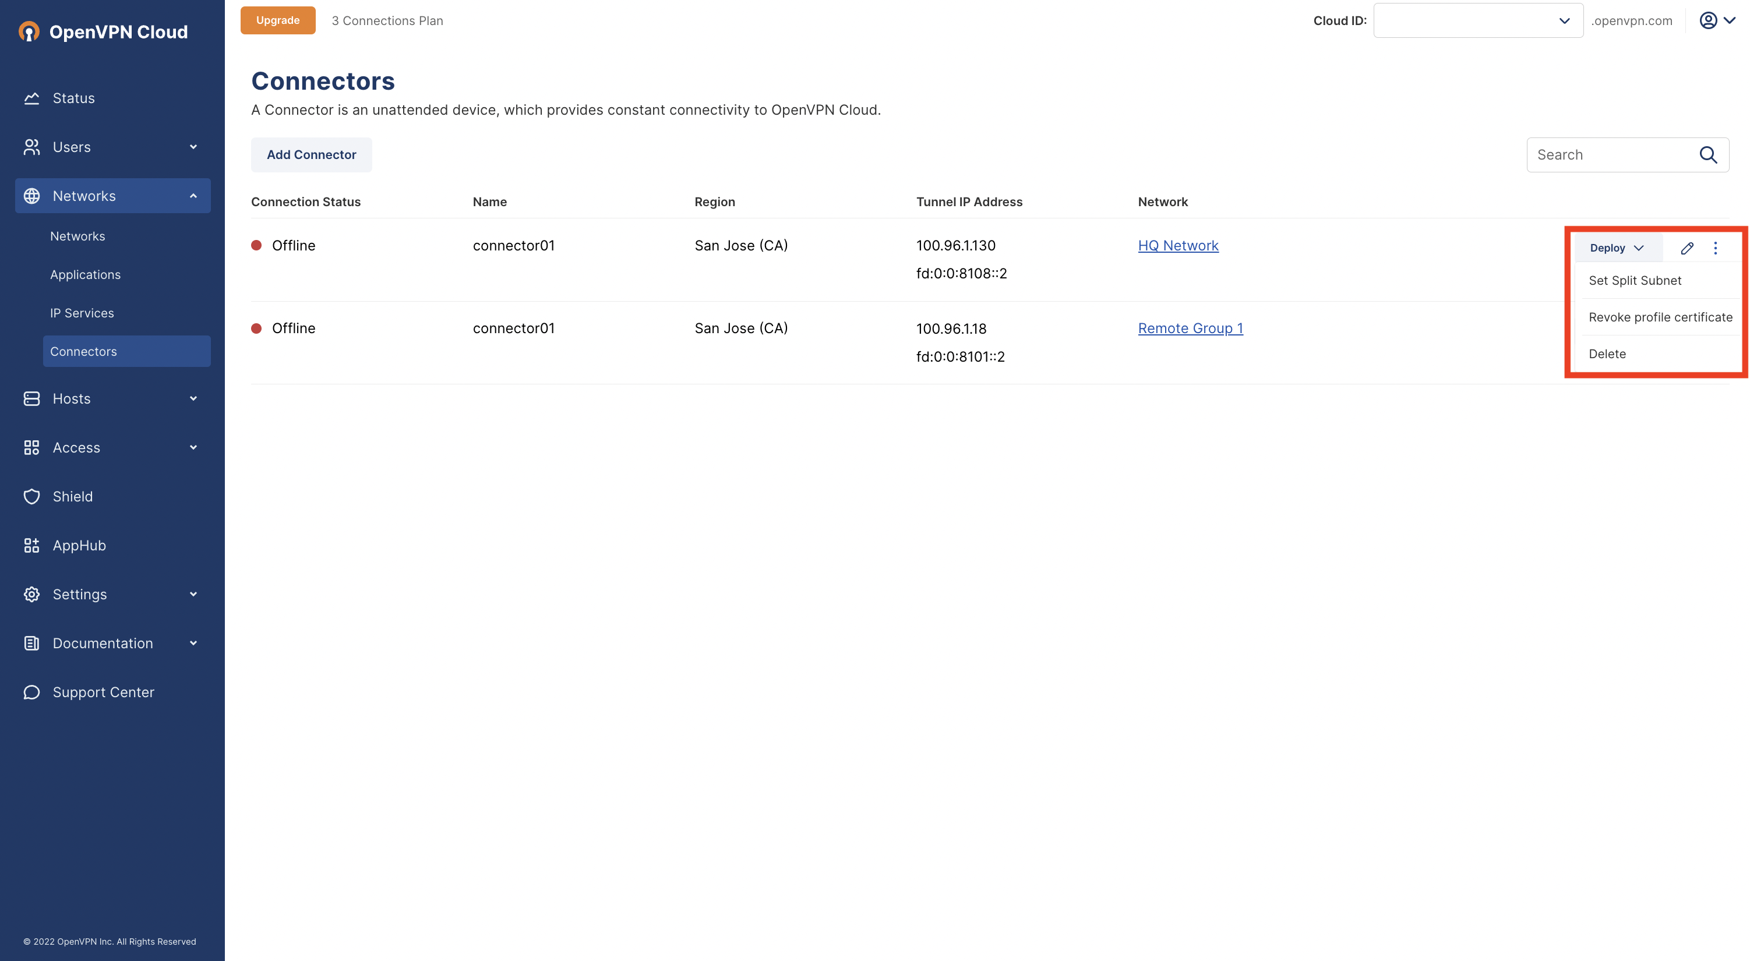Click the Hosts server icon

[31, 398]
